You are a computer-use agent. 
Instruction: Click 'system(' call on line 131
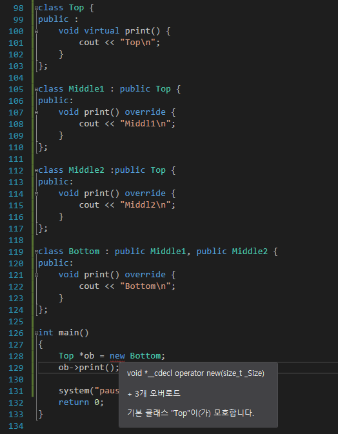(x=76, y=391)
